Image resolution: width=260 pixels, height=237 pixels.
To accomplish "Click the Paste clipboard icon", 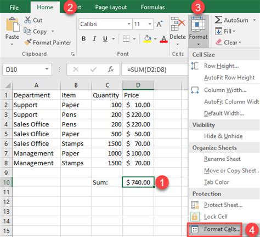I will click(13, 25).
